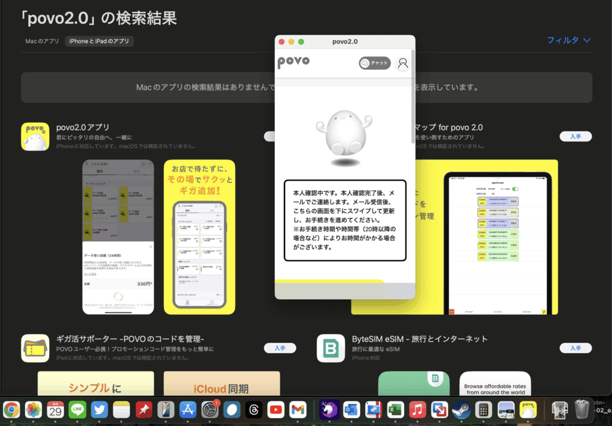
Task: Open Threads from the Dock
Action: [254, 410]
